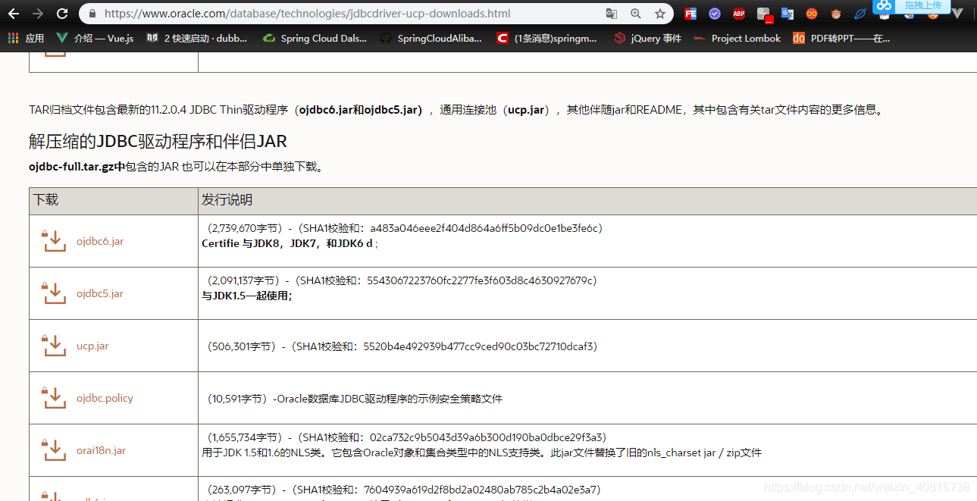Screen dimensions: 977x501
Task: Click the download icon beside ojdbc6.jar
Action: click(53, 240)
